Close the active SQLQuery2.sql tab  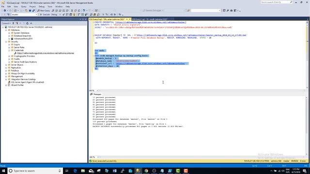click(130, 19)
